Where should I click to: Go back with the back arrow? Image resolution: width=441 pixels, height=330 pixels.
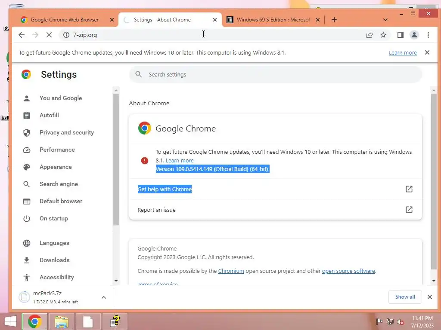pyautogui.click(x=22, y=35)
